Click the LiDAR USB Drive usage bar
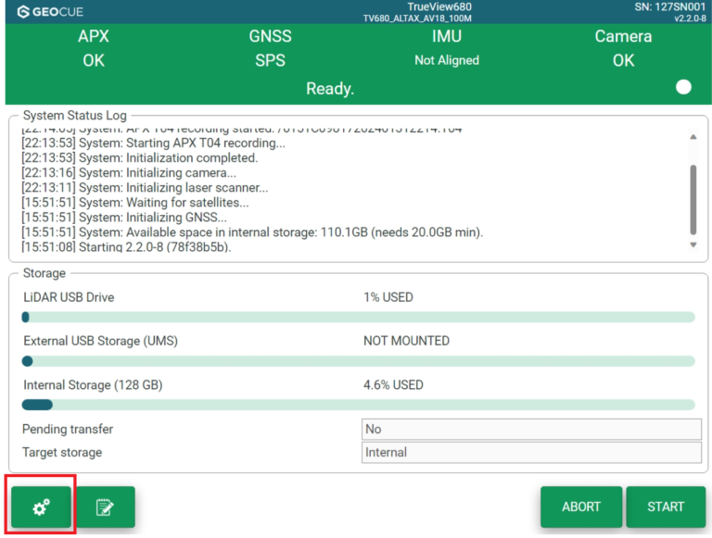712x538 pixels. point(358,317)
